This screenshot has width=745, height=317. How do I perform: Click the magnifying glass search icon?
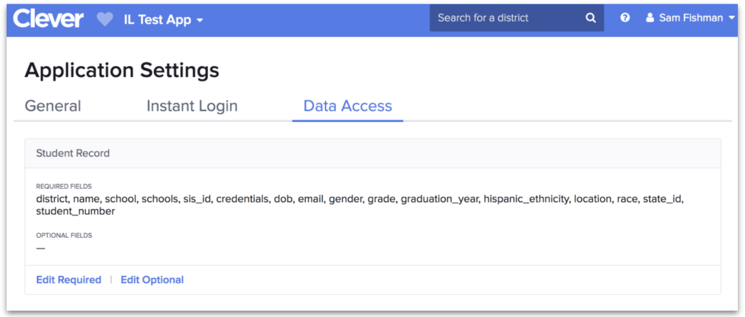[x=590, y=18]
